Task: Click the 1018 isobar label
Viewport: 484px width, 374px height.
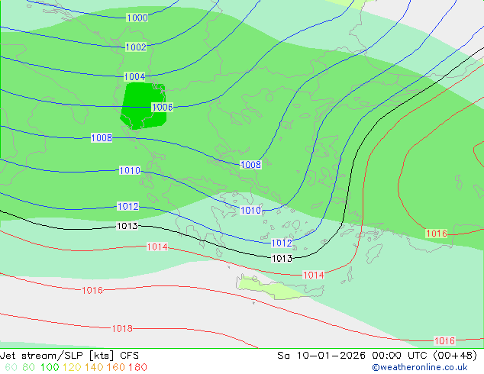Action: coord(122,329)
